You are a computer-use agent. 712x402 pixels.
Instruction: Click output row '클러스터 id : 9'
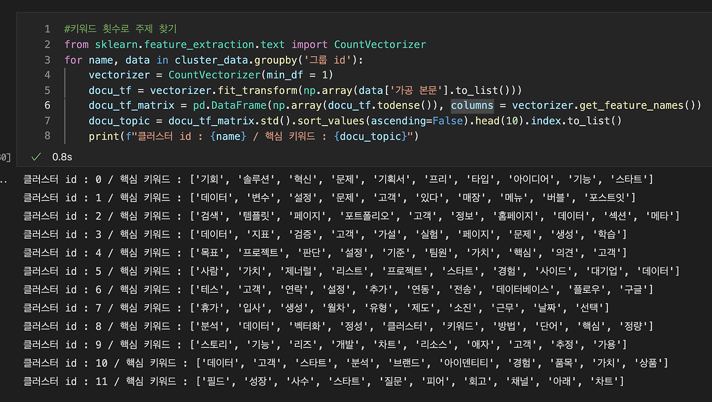click(325, 344)
